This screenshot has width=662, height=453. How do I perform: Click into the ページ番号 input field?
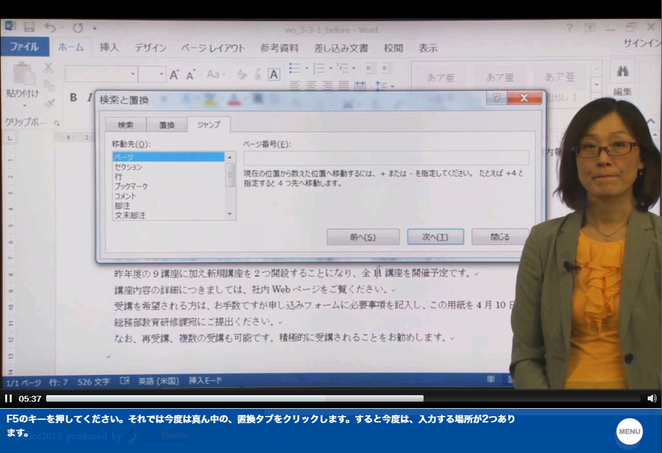(386, 157)
